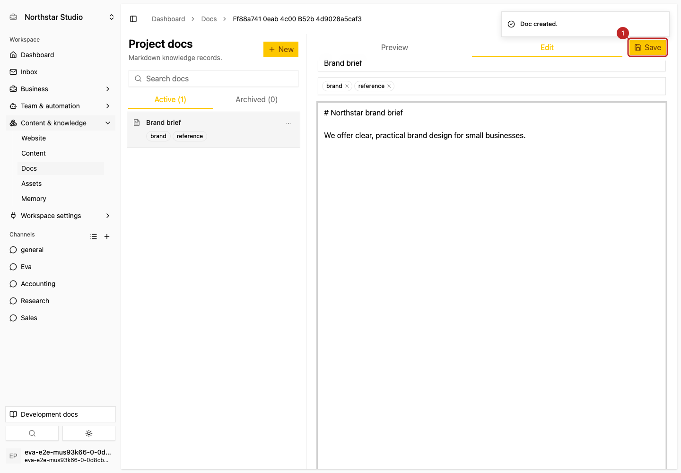This screenshot has height=473, width=681.
Task: Open the Inbox sidebar item
Action: (61, 72)
